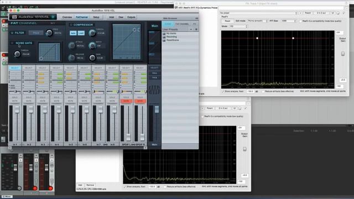Solo channel In 5
354x199 pixels.
pos(70,97)
